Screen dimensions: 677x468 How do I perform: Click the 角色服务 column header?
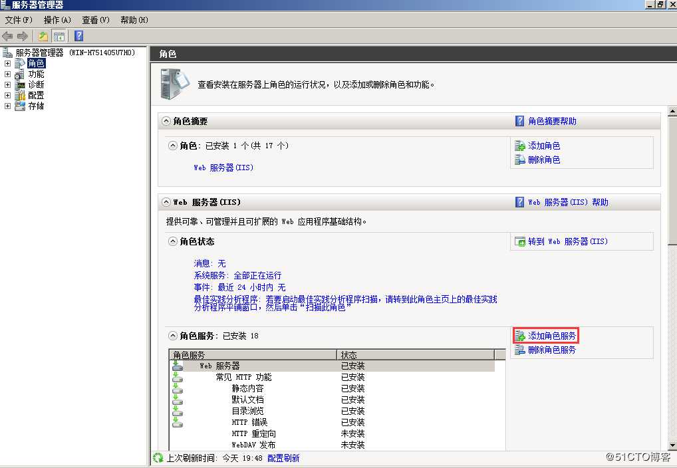coord(253,355)
